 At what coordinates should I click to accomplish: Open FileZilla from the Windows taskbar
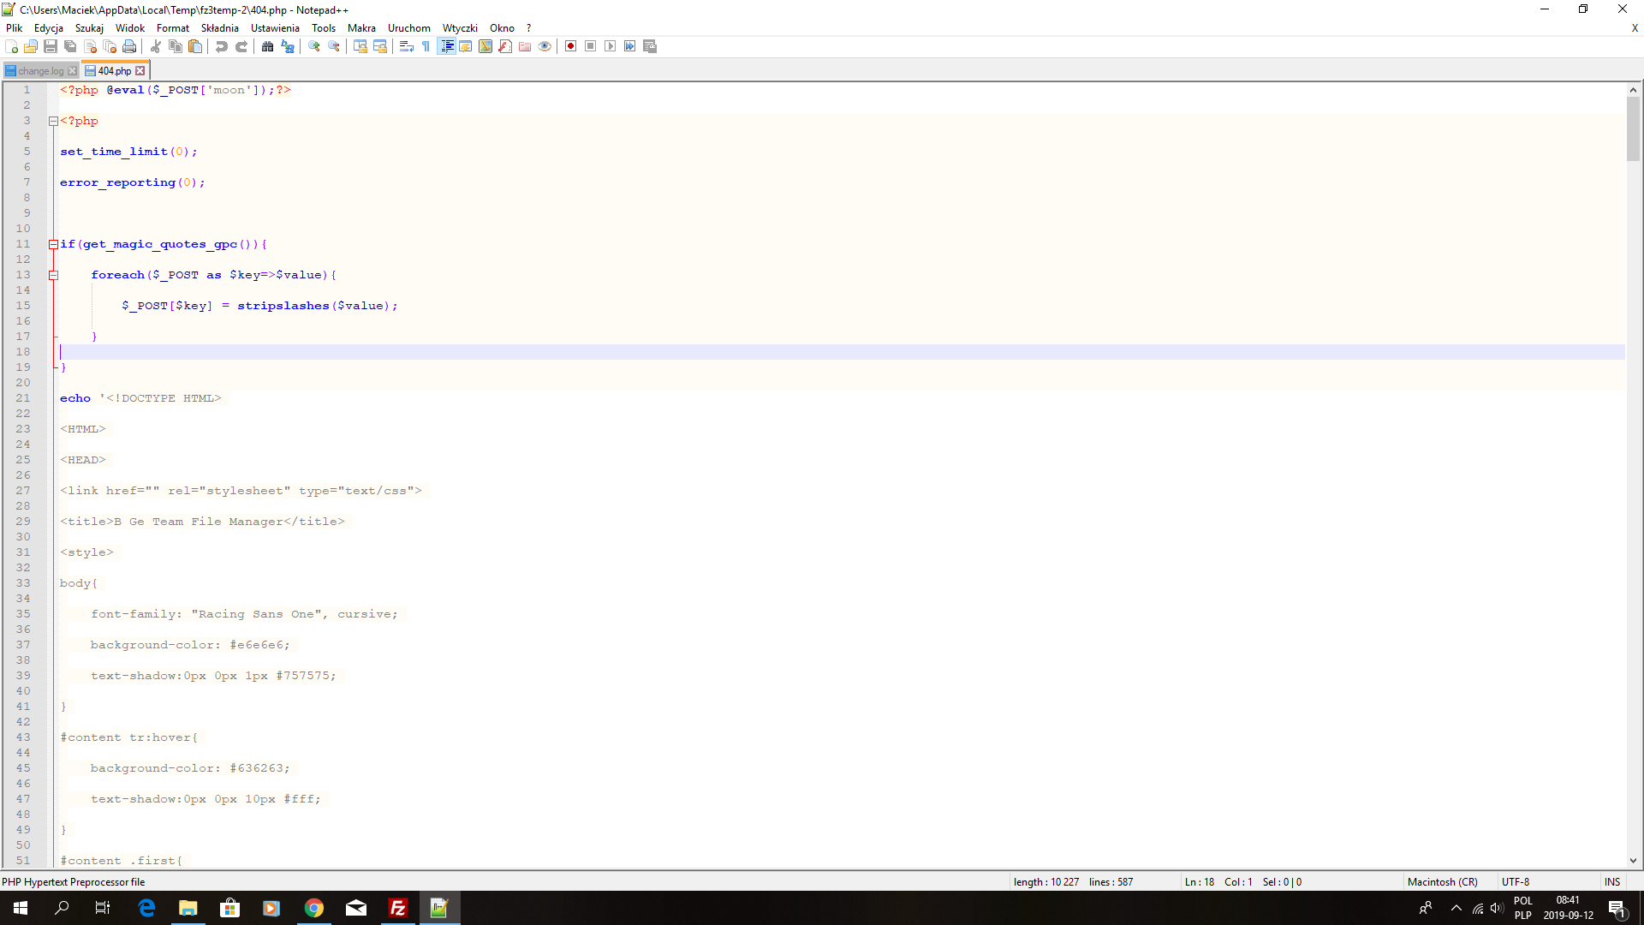(x=398, y=908)
